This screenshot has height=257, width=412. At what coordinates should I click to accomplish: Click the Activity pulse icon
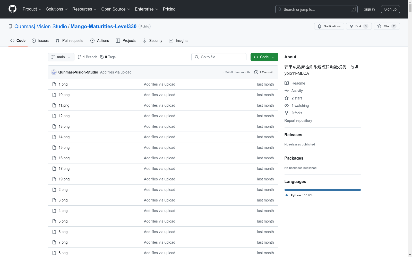coord(287,91)
